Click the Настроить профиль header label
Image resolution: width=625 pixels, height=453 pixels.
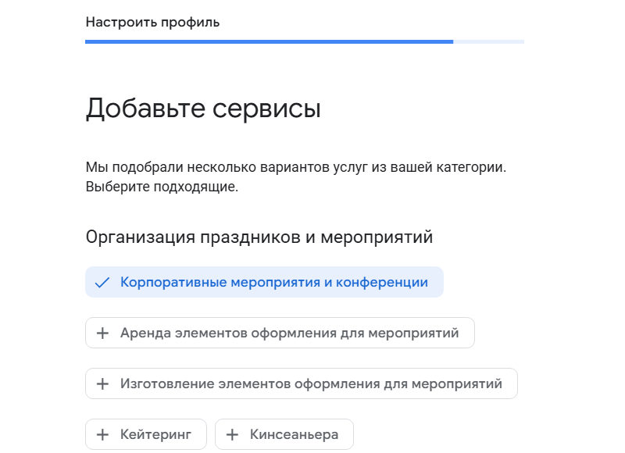[152, 23]
